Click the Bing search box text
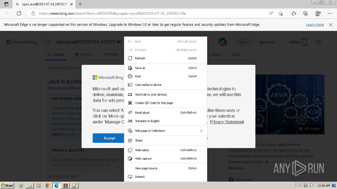337x189 pixels. pos(88,42)
